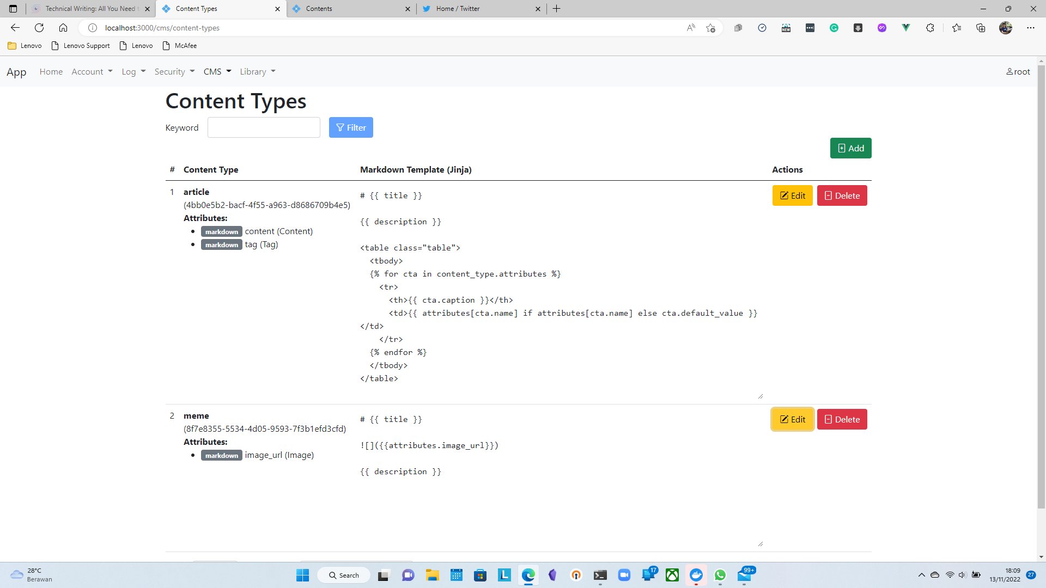Open WhatsApp from the taskbar

[720, 575]
